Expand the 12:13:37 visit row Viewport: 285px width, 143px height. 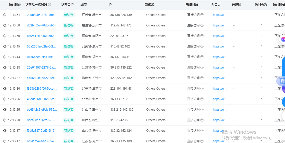pyautogui.click(x=5, y=78)
